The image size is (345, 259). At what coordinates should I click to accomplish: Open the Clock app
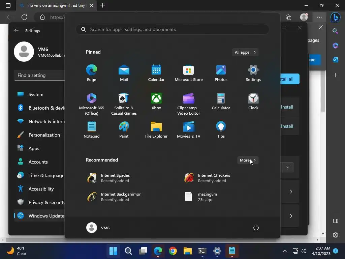253,102
